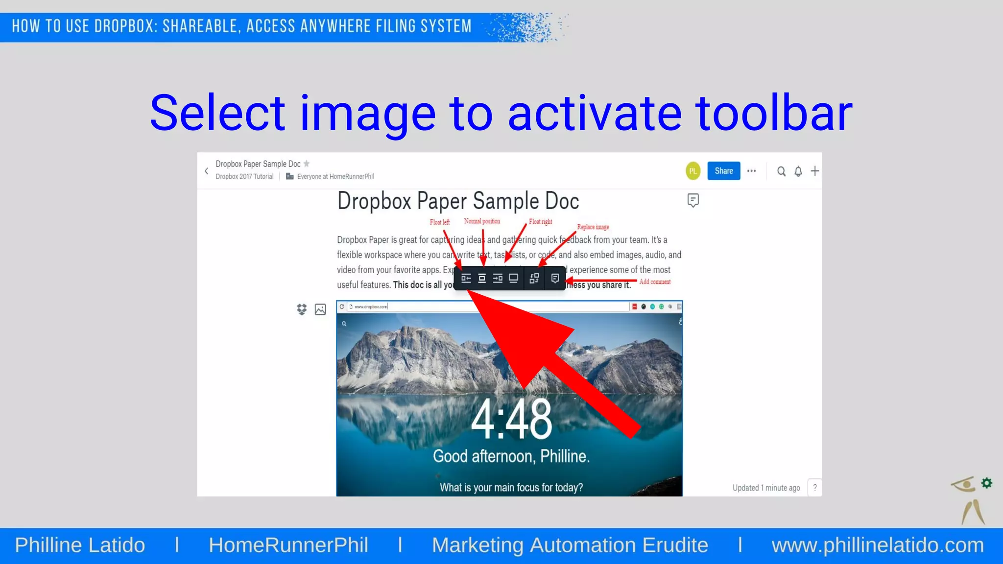Select the Float left image option
Viewport: 1003px width, 564px height.
pyautogui.click(x=466, y=278)
